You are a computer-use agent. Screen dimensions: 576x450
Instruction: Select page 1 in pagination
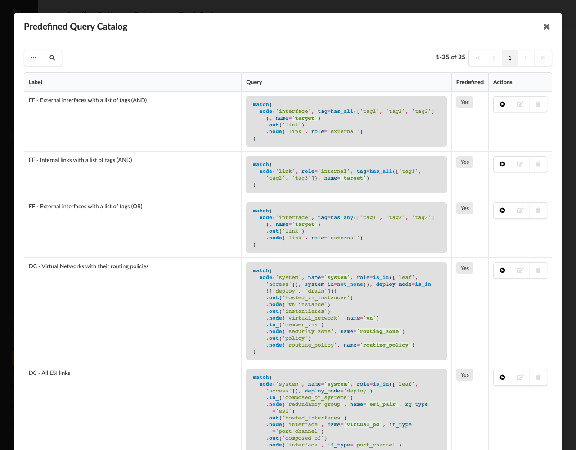pos(510,58)
